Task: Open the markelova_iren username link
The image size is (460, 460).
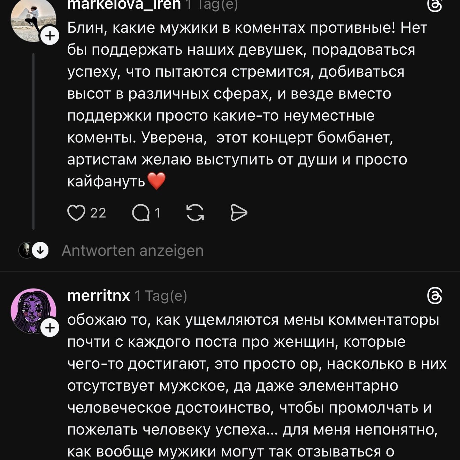Action: 124,5
